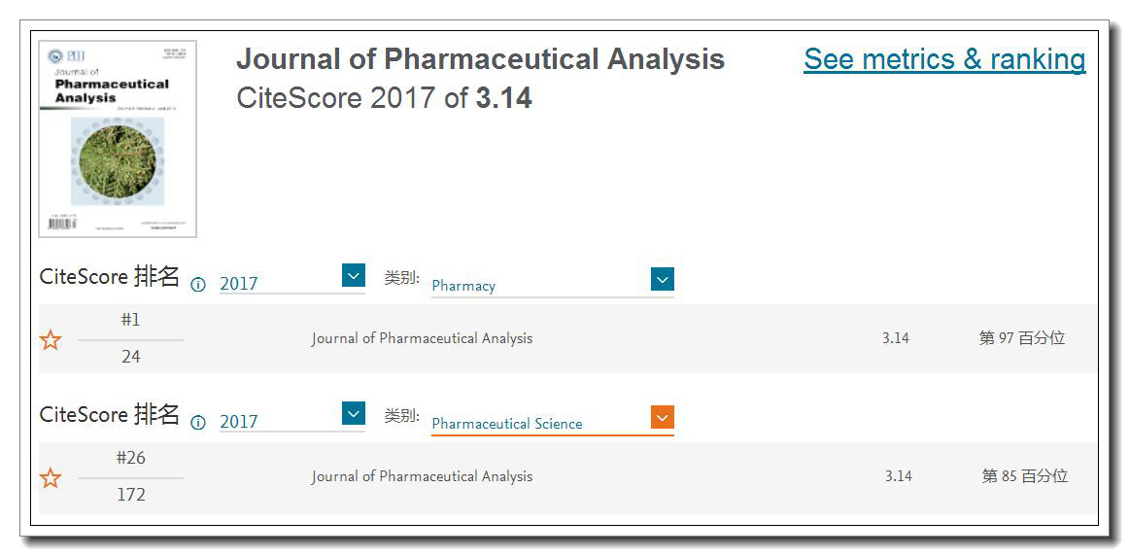Click info icon beside second CiteScore 排名
Viewport: 1129px width, 556px height.
coord(198,423)
